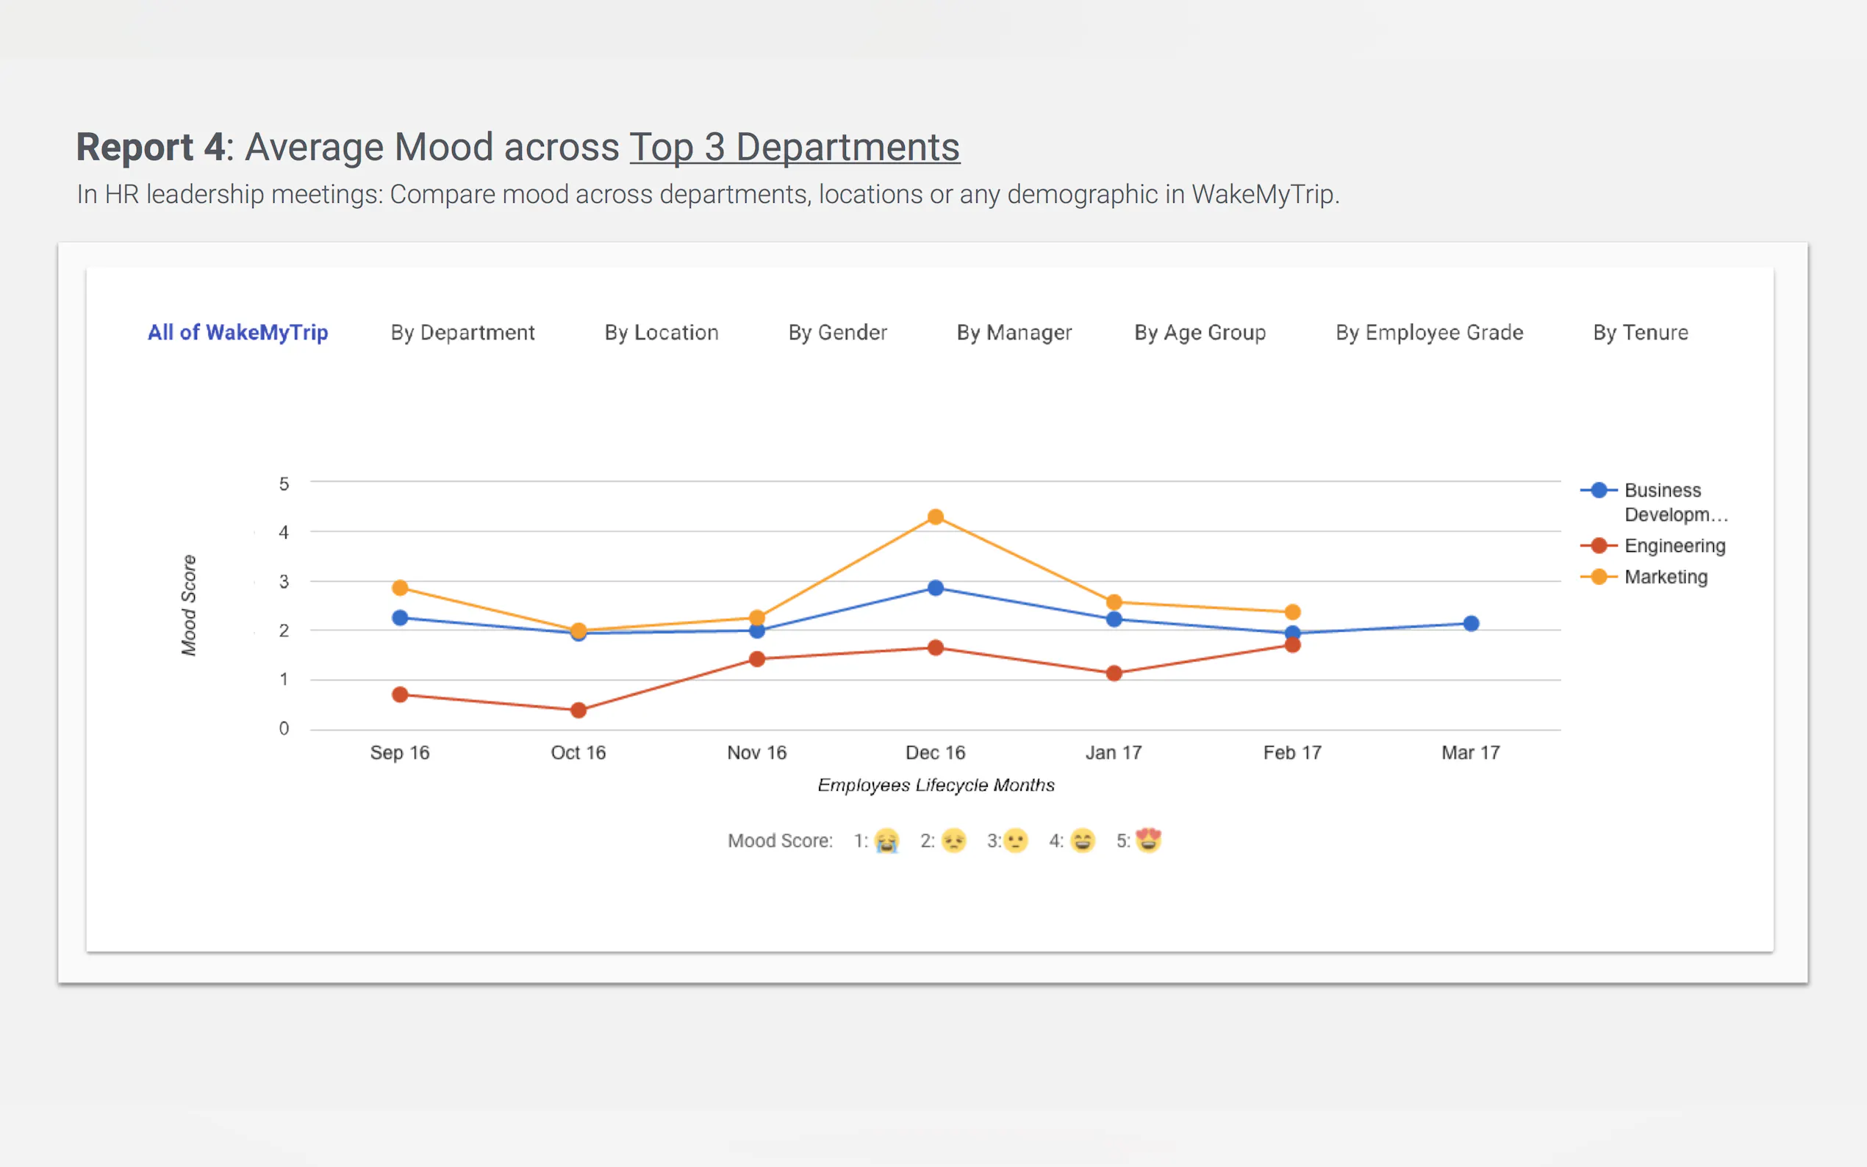
Task: Click the sad emoji for score 2
Action: tap(954, 841)
